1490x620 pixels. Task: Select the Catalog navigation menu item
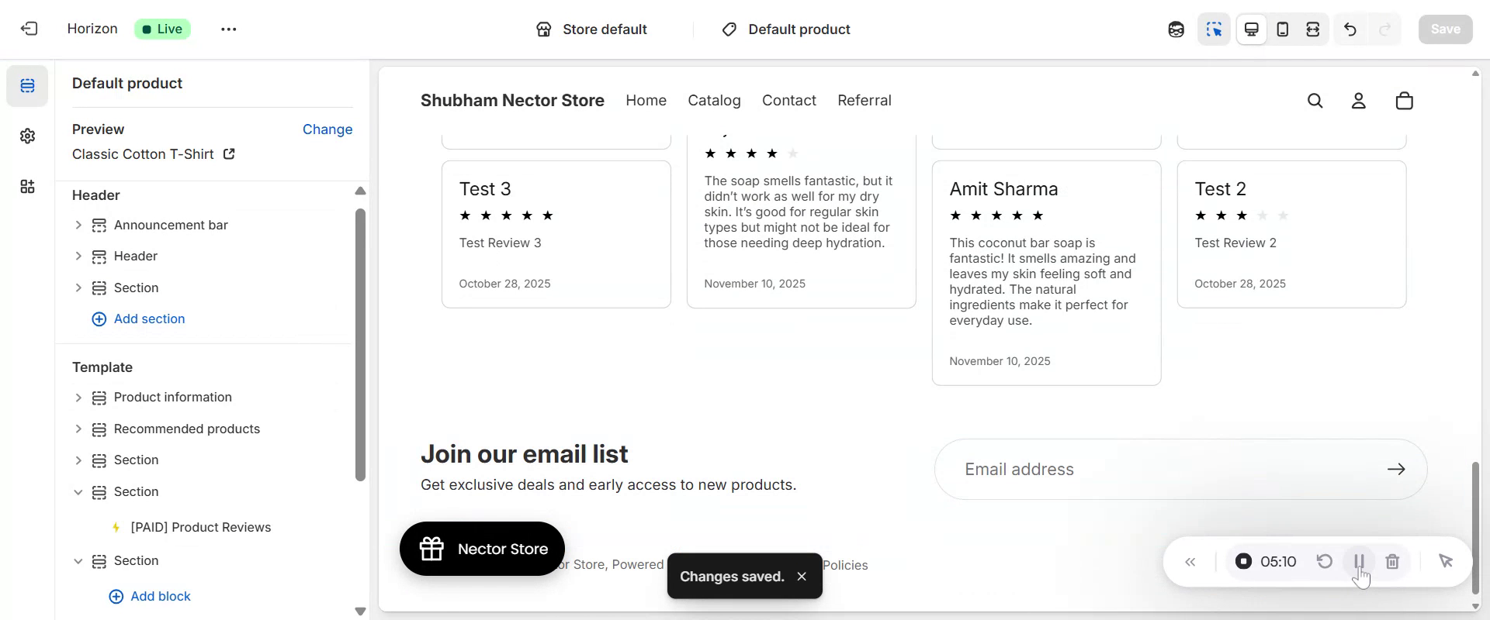pyautogui.click(x=714, y=101)
